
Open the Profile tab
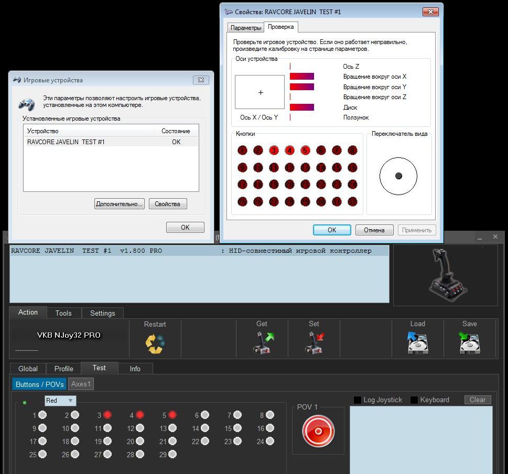coord(63,369)
